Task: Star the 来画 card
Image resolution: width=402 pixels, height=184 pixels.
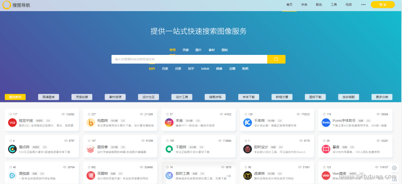Action: point(167,114)
